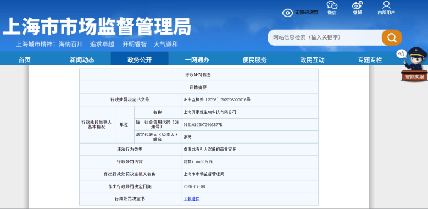
Task: Open the 便民服务 menu item
Action: (x=255, y=60)
